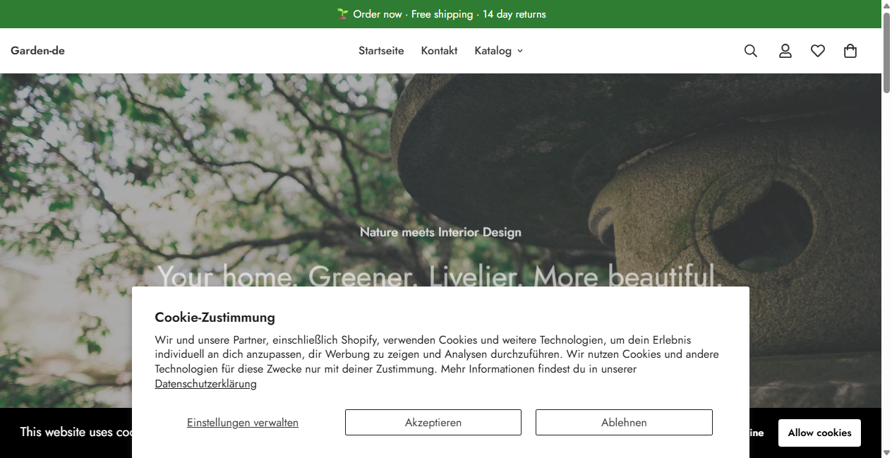
Task: Click the page scrollbar thumb
Action: click(887, 52)
